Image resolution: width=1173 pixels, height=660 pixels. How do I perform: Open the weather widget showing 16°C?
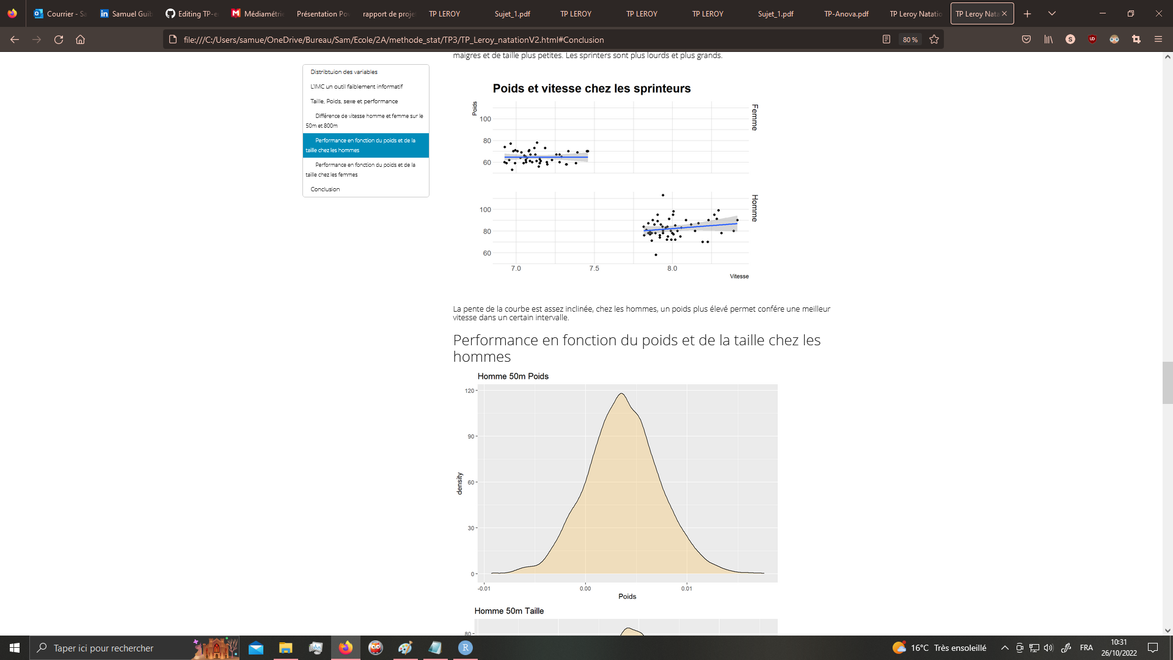click(940, 648)
